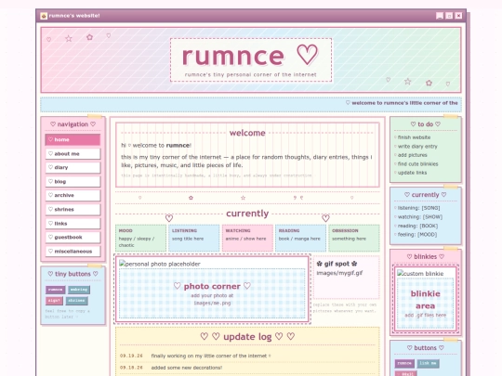Click 'reading: [BOOK]' in the right sidebar

(417, 226)
